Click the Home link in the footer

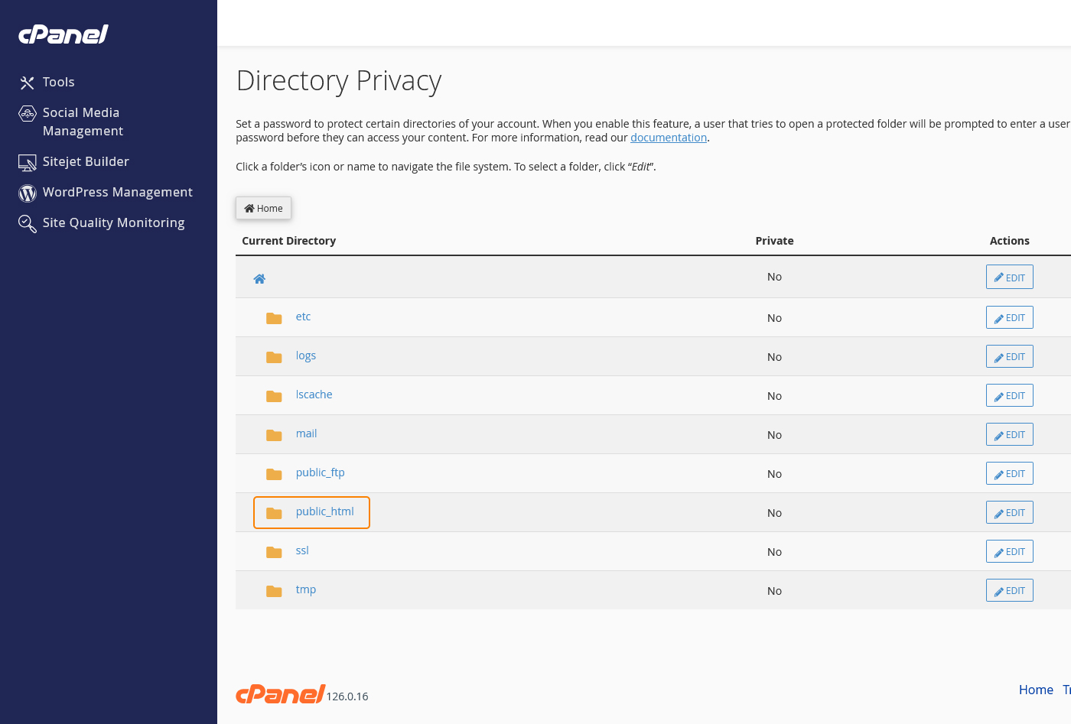1036,690
